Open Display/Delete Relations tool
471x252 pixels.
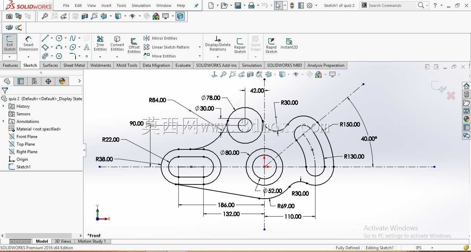tap(218, 44)
